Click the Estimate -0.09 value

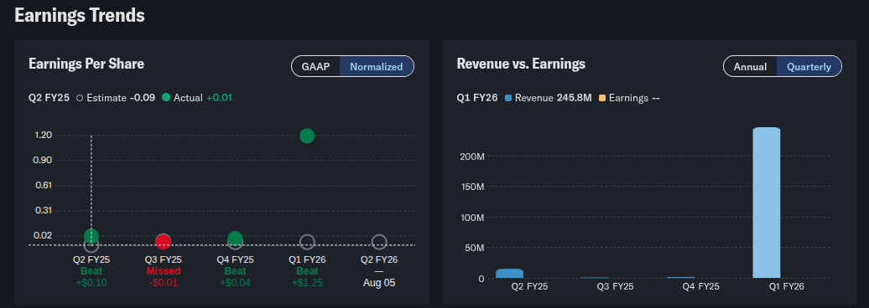tap(143, 98)
